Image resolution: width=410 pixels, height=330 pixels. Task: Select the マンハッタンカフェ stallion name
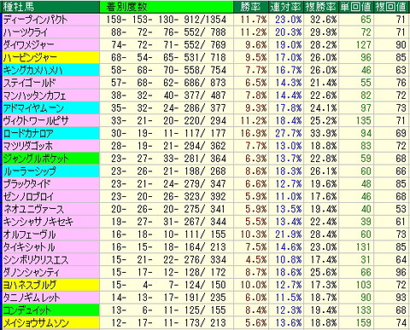(34, 96)
